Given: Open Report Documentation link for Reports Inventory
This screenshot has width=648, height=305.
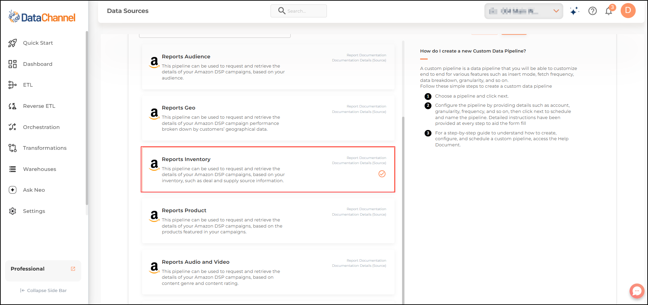Looking at the screenshot, I should click(x=366, y=158).
